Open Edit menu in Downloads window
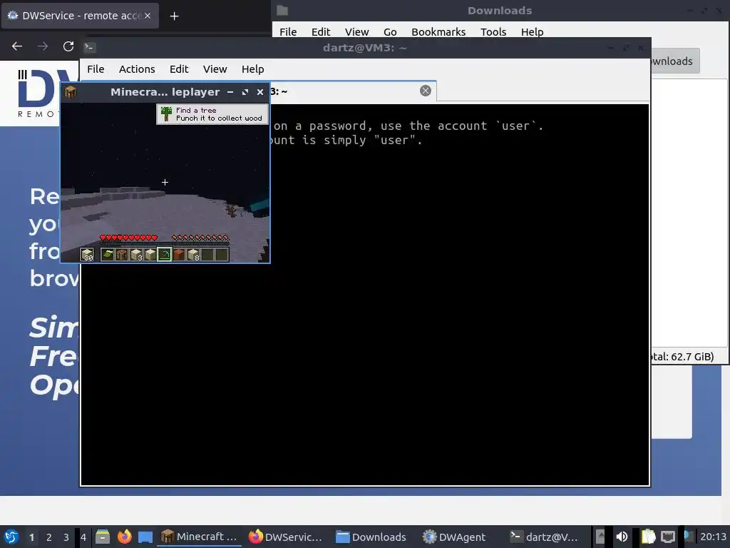This screenshot has height=548, width=730. (x=321, y=31)
